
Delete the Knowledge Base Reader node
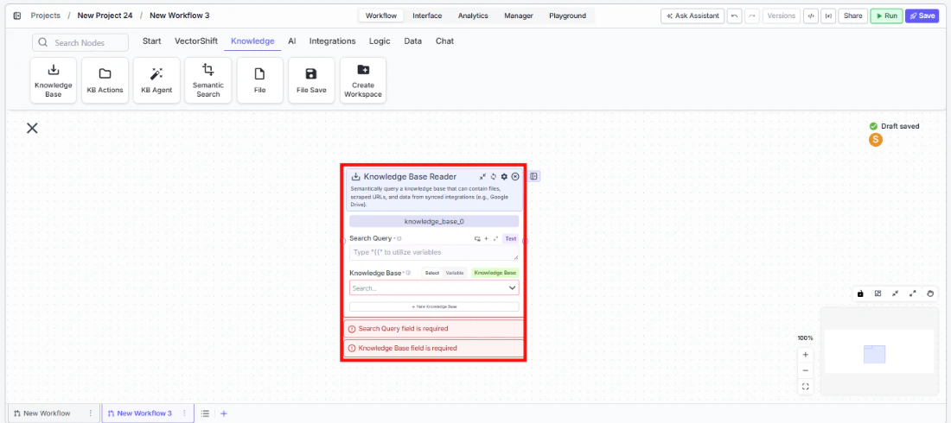click(x=515, y=176)
